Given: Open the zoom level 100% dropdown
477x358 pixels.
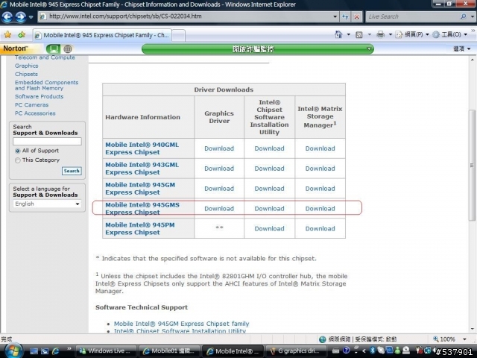Looking at the screenshot, I should (464, 339).
